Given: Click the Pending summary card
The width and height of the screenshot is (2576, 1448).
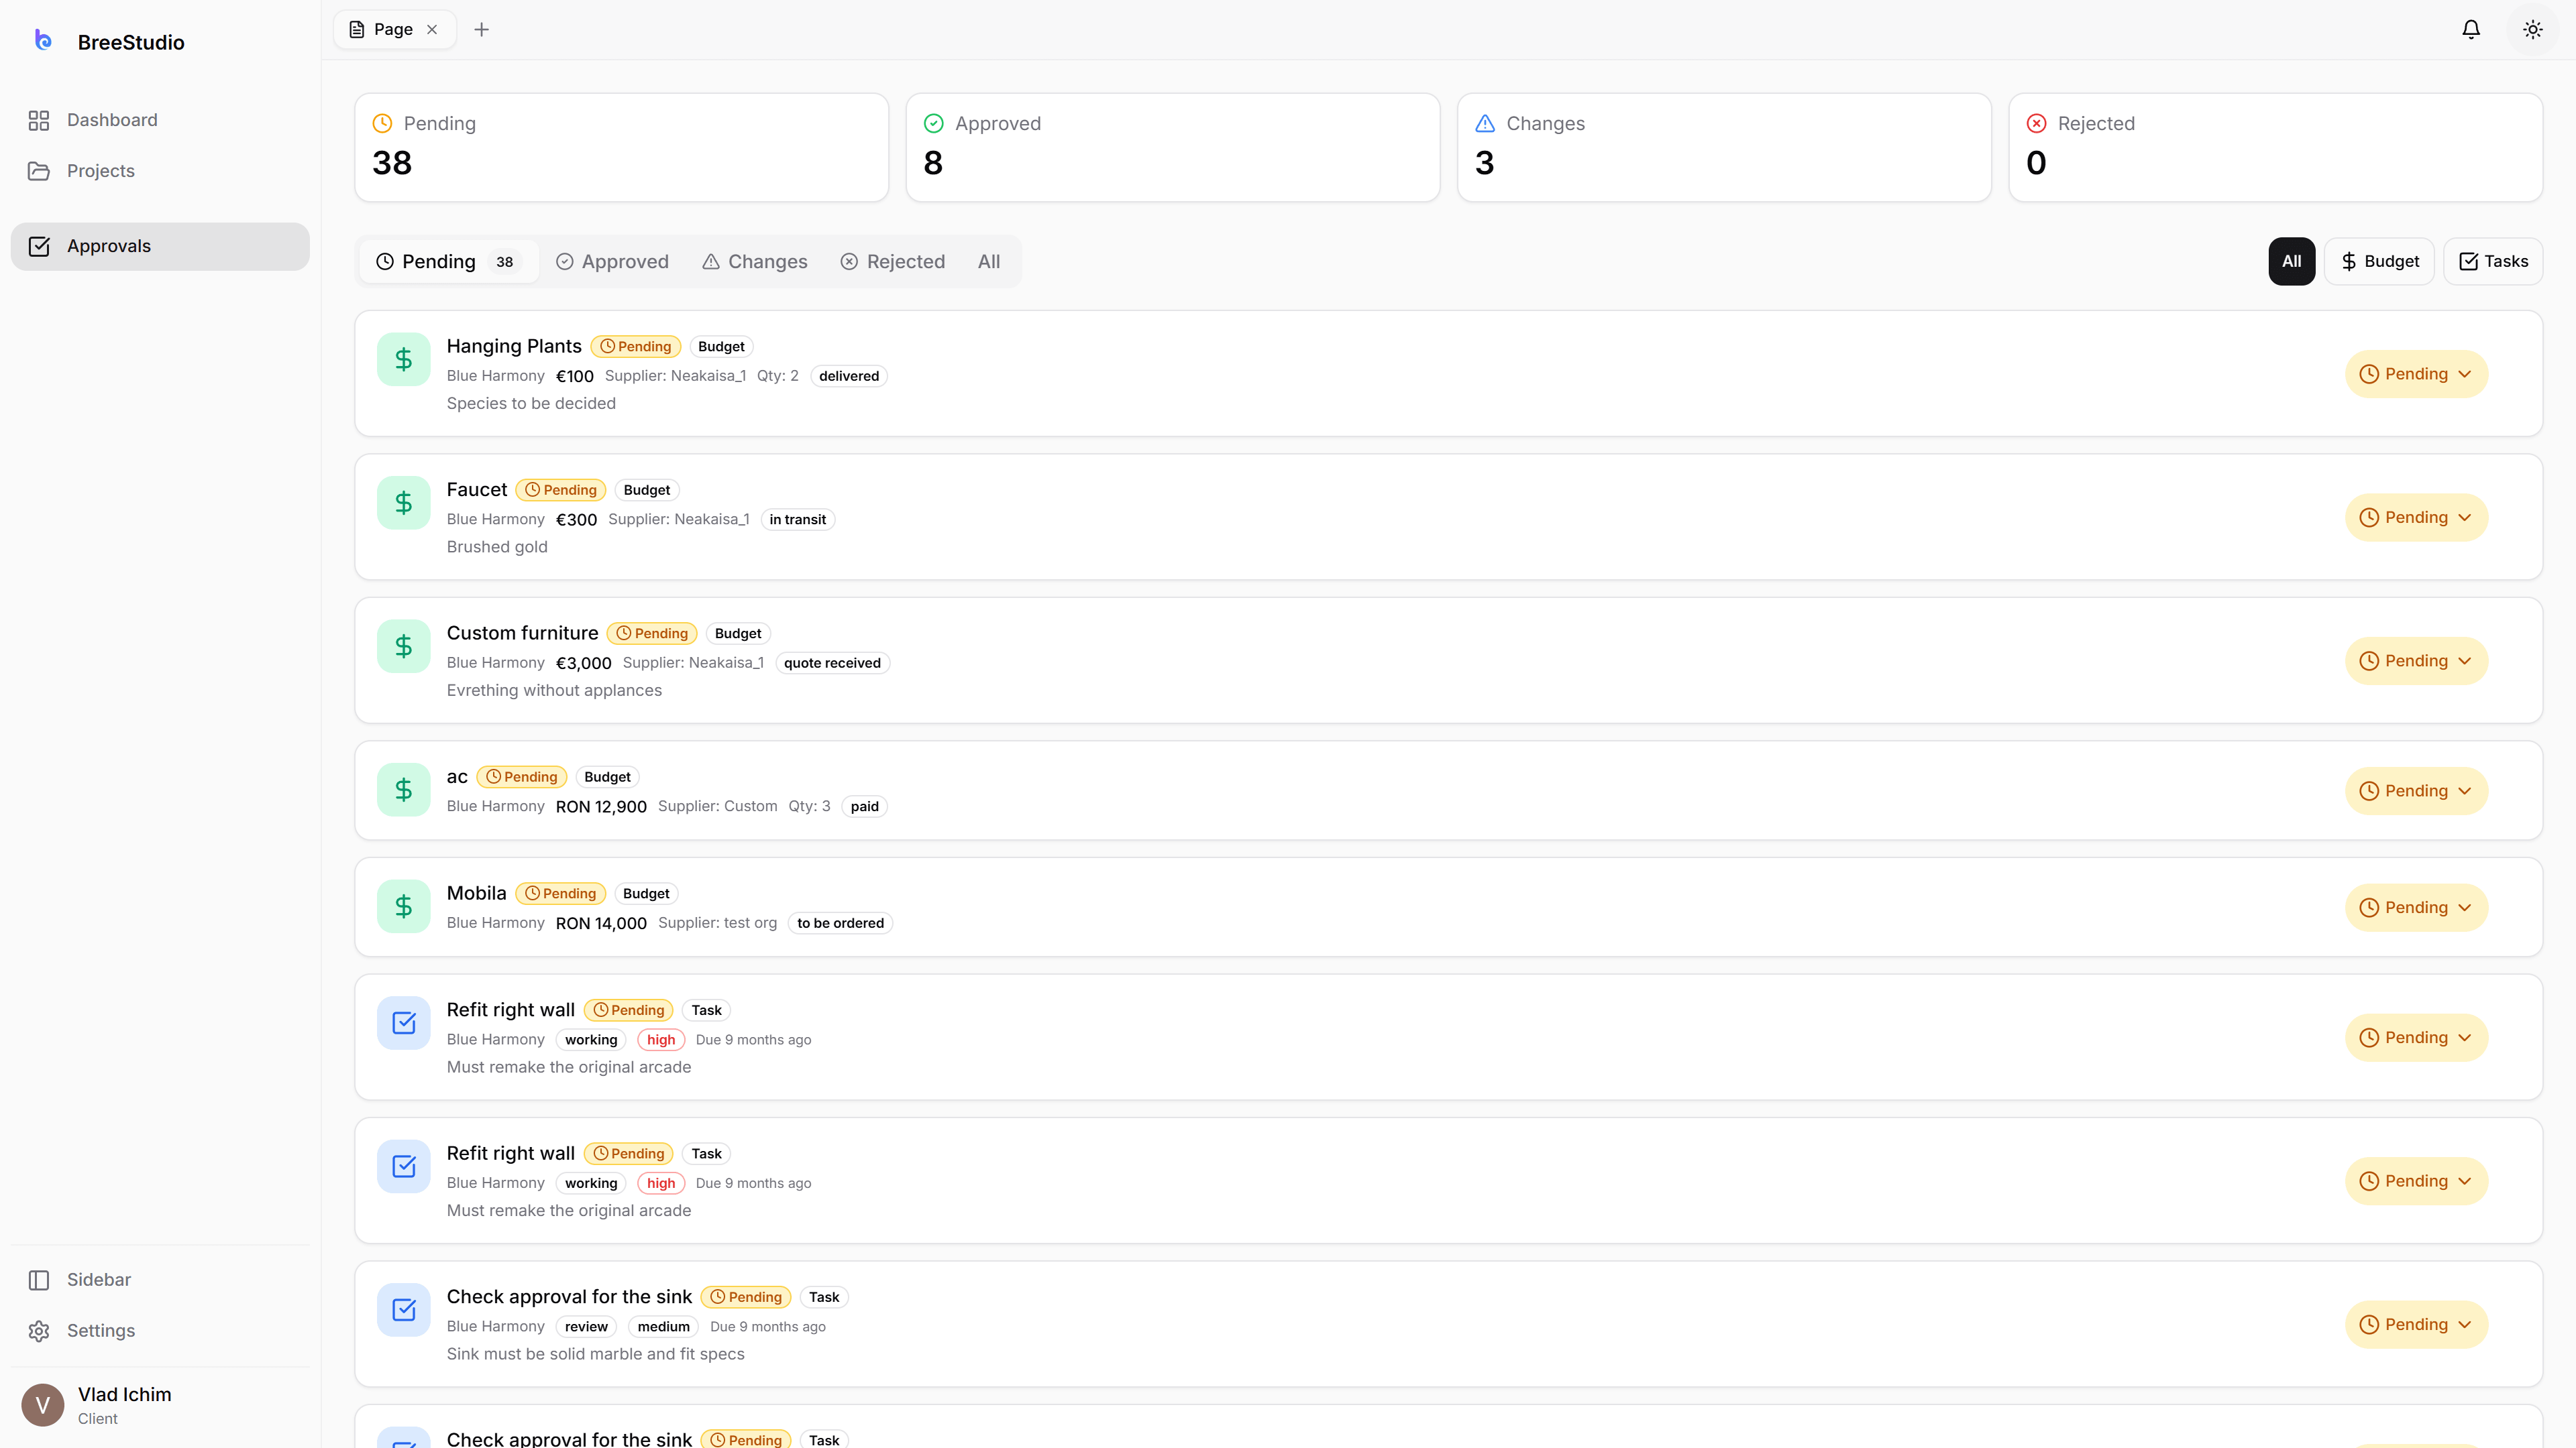Looking at the screenshot, I should [621, 148].
